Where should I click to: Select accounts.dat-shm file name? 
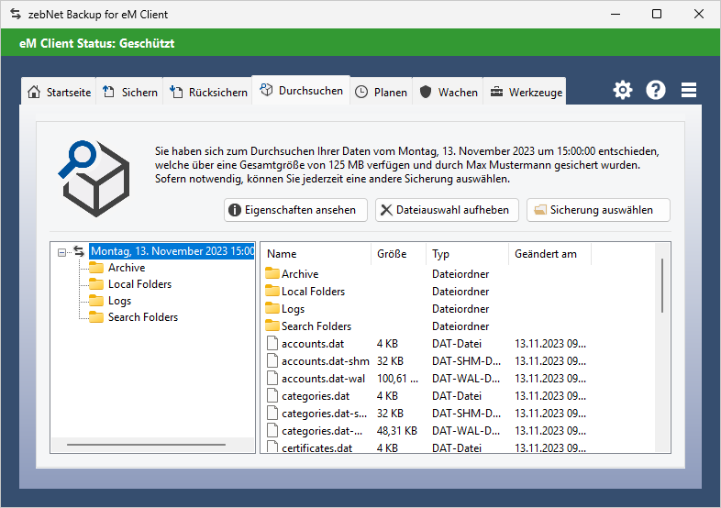[x=326, y=361]
